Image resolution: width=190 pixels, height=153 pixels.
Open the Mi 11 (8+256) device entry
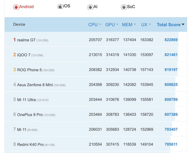coord(22,130)
